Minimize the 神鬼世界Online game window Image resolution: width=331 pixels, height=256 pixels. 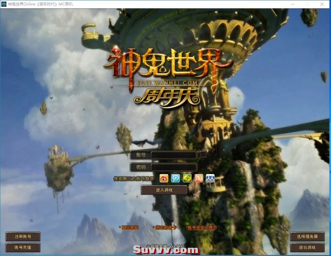(x=293, y=4)
